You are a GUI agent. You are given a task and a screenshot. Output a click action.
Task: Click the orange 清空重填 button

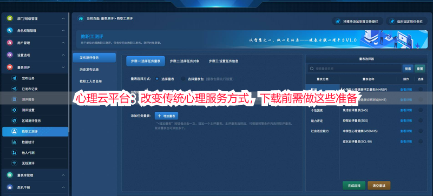(x=379, y=186)
